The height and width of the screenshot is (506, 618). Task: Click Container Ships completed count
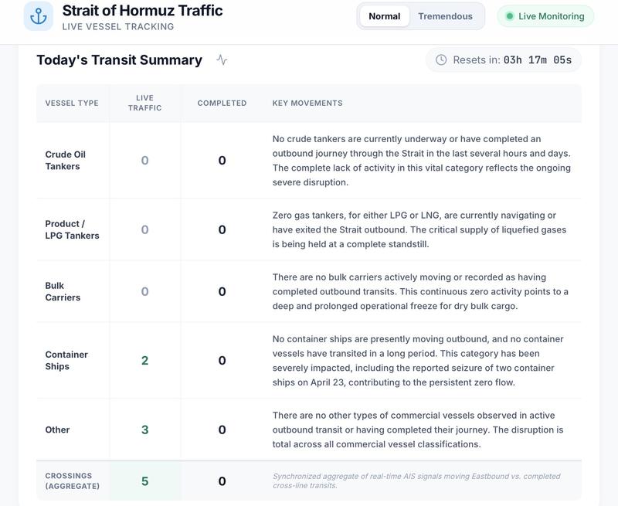(222, 360)
